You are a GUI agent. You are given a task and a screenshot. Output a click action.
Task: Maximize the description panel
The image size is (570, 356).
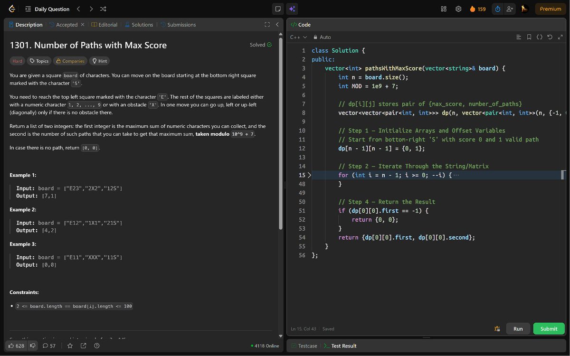click(x=267, y=25)
